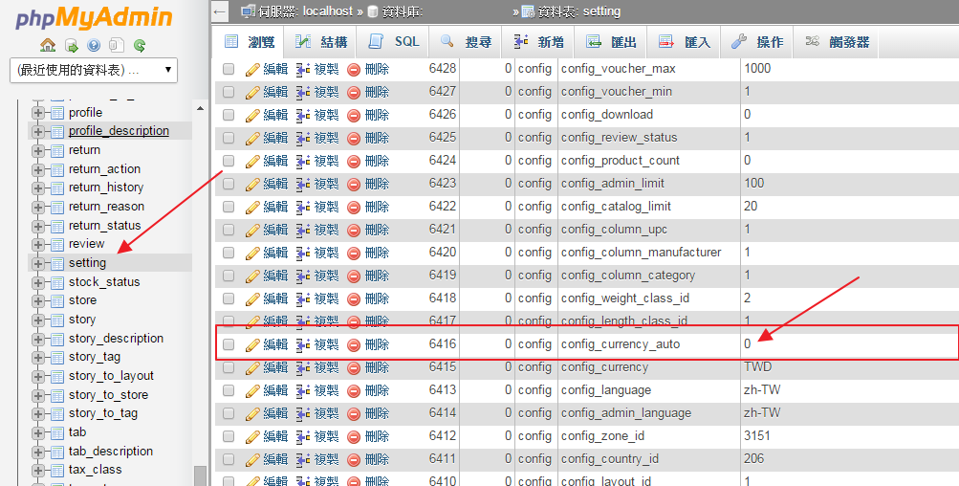This screenshot has height=486, width=959.
Task: Open the 新增 (Insert) tab
Action: pos(539,42)
